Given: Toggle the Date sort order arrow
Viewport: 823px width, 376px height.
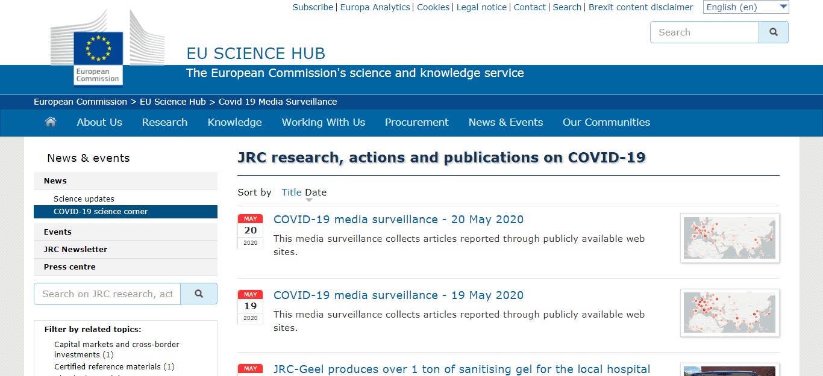Looking at the screenshot, I should click(309, 200).
